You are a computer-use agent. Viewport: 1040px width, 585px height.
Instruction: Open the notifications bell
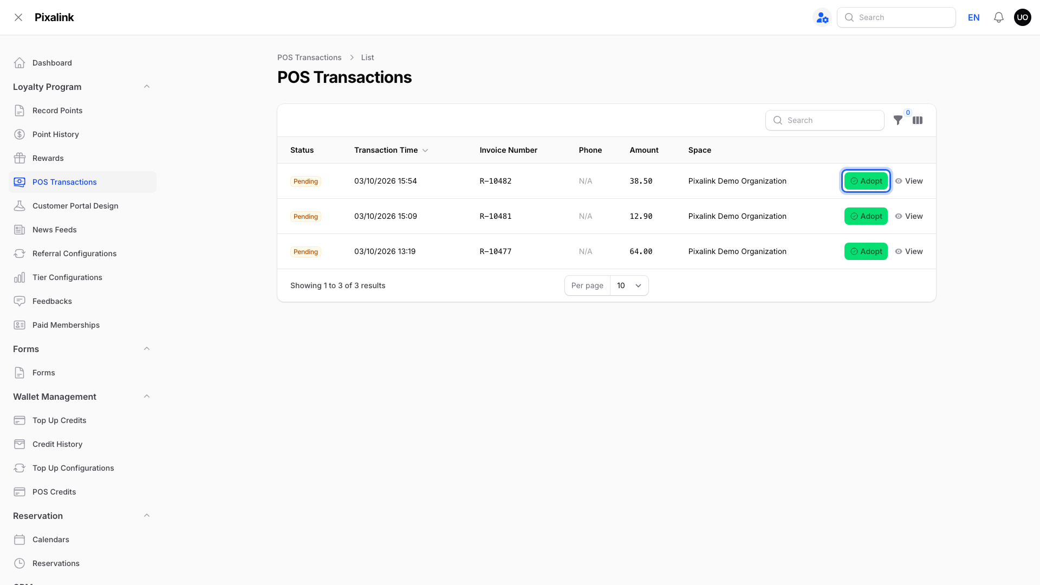[x=999, y=17]
